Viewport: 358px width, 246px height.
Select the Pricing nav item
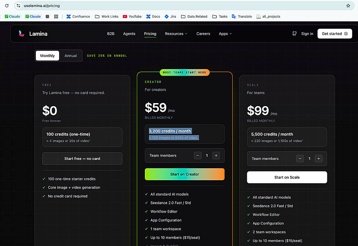(150, 34)
